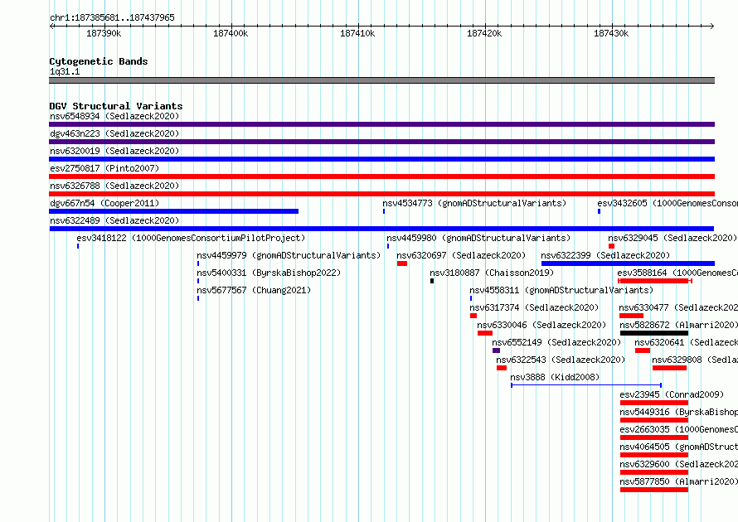Click the nsv5877850 (Almarri2020) label

(x=678, y=481)
